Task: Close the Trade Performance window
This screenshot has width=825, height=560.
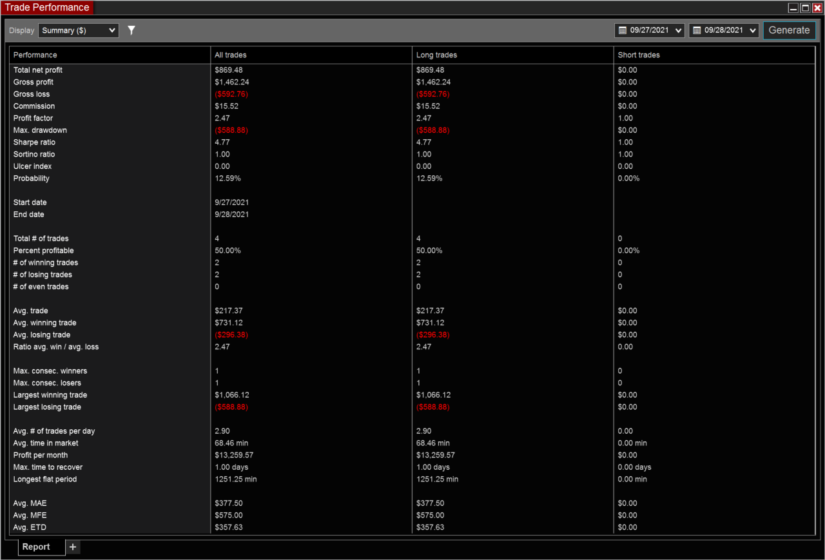Action: pos(817,8)
